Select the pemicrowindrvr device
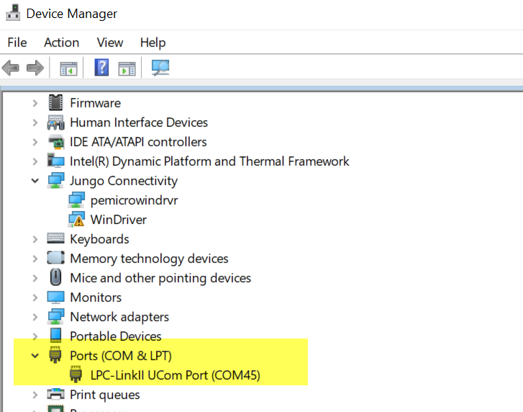523x412 pixels. tap(134, 200)
